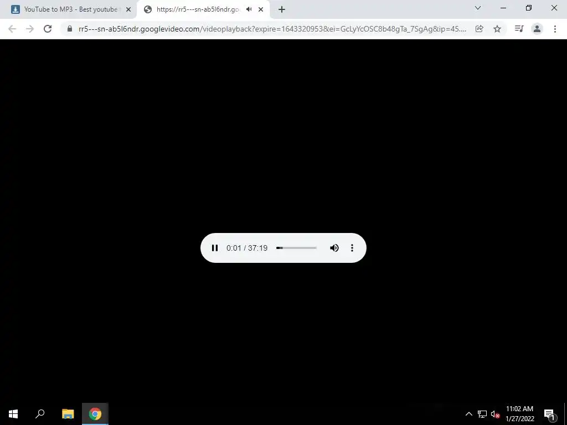Click the Chrome taskbar icon

(95, 414)
